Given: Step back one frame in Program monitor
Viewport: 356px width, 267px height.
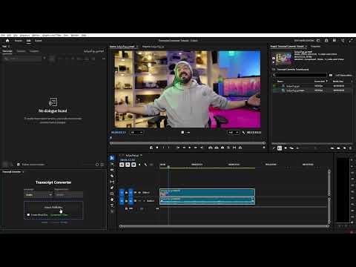Looking at the screenshot, I should coord(184,148).
